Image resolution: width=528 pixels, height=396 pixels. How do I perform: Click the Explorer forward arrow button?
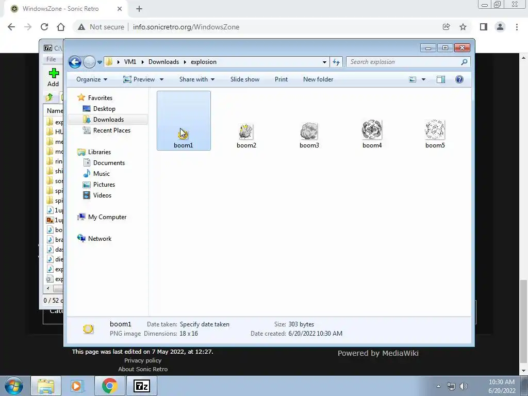point(89,62)
